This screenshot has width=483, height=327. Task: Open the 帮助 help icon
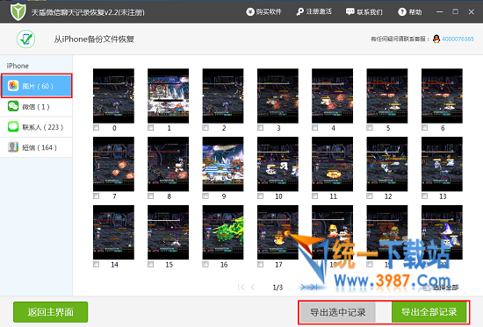(402, 12)
